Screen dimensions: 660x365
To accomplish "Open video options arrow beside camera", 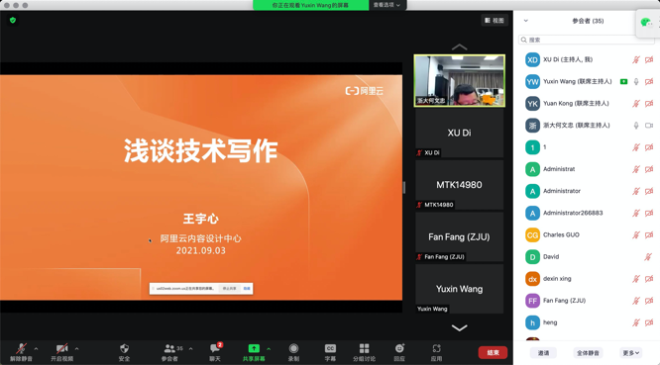I will click(x=76, y=348).
